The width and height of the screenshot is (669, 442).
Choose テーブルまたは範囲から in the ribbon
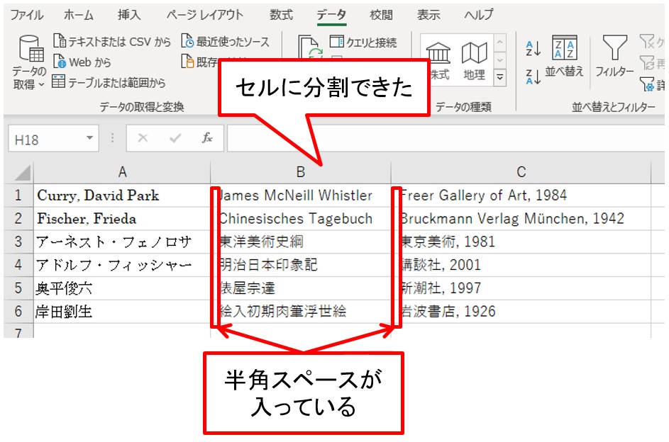(x=109, y=83)
